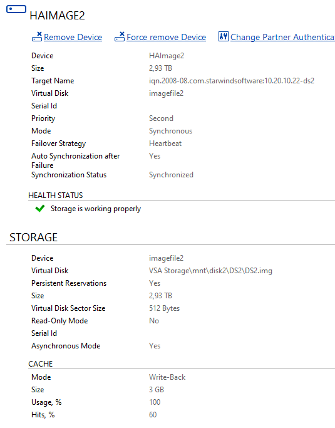Screen dimensions: 335x428
Task: Click the Write-Back cache mode value
Action: (167, 377)
